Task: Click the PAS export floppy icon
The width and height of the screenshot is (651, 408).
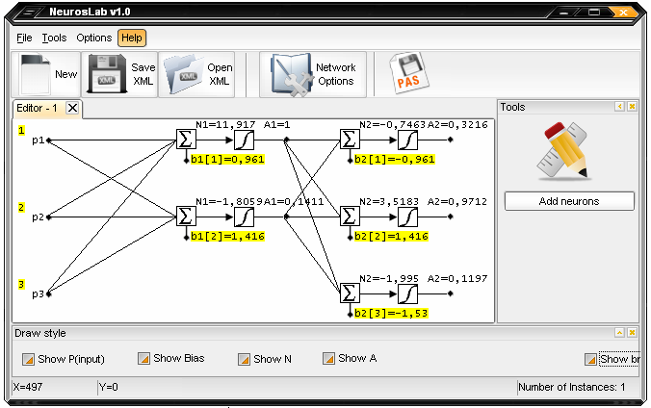Action: click(408, 74)
